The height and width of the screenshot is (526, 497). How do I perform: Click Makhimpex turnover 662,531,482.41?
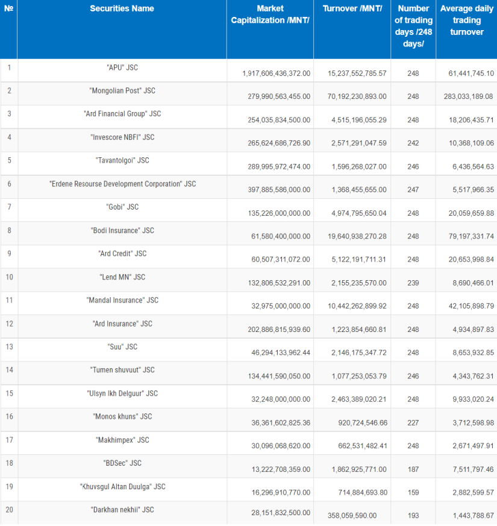coord(363,446)
